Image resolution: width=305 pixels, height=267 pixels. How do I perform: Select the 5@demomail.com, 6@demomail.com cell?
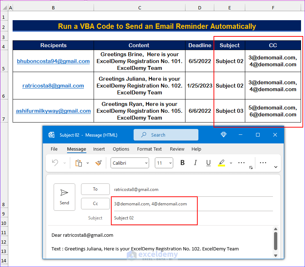pyautogui.click(x=273, y=111)
